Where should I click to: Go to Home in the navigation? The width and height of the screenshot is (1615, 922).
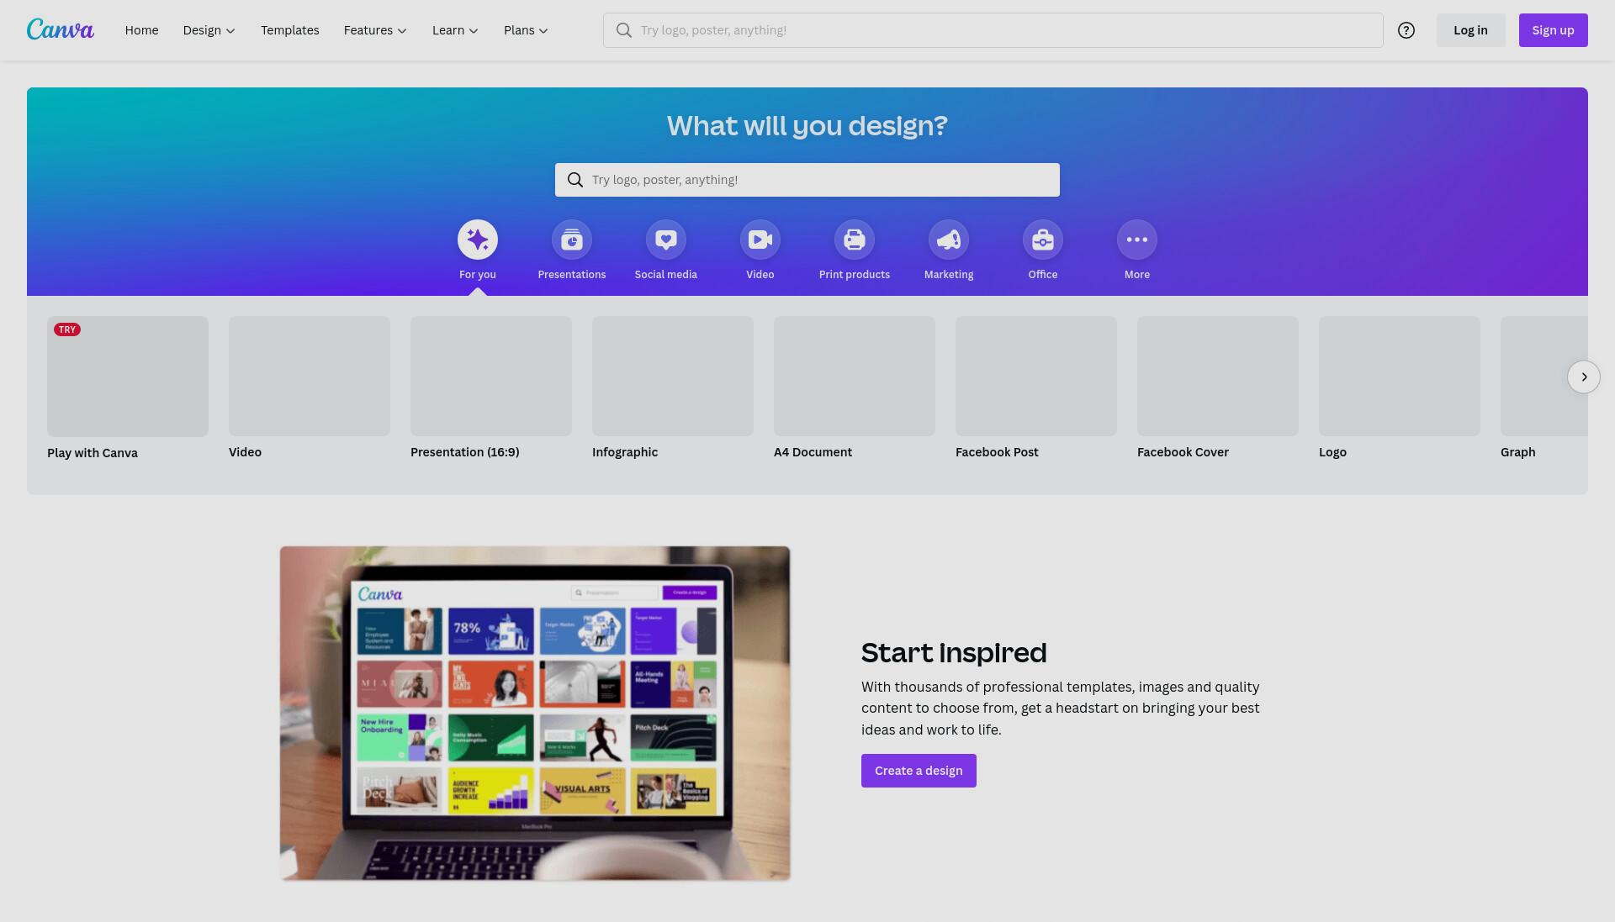coord(141,30)
